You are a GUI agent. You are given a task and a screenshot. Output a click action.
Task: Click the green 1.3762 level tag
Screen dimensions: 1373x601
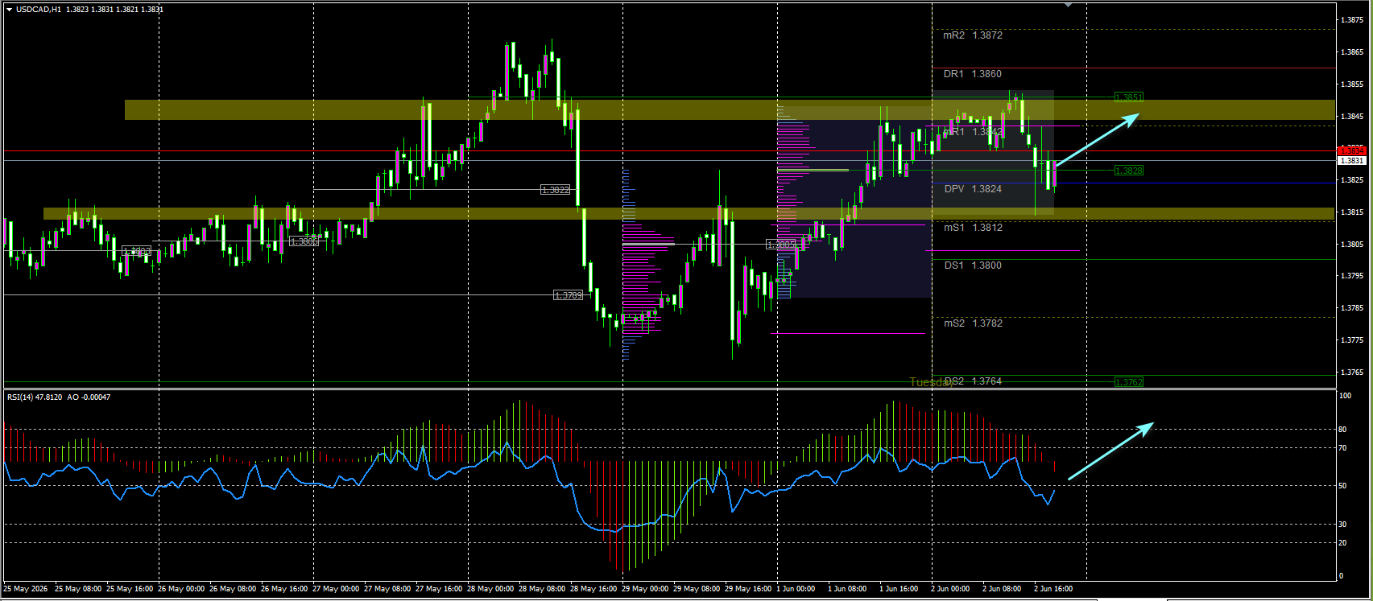pyautogui.click(x=1128, y=382)
